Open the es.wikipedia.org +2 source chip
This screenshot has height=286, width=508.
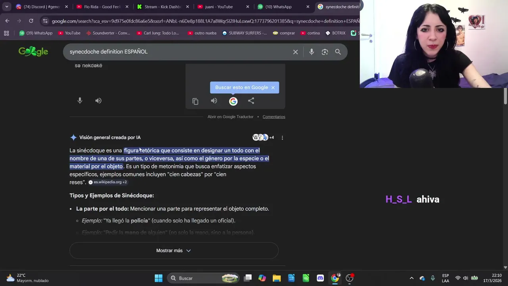[x=108, y=182]
